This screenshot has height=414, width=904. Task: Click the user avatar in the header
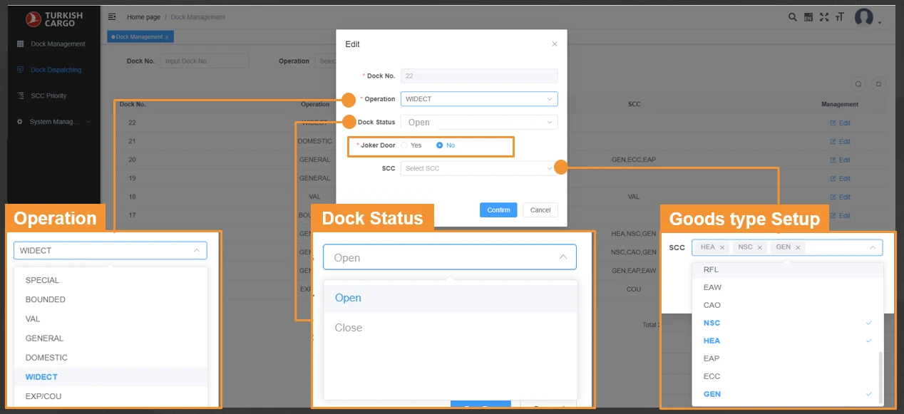click(864, 17)
